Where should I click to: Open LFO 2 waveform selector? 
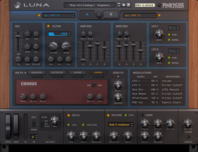click(174, 51)
